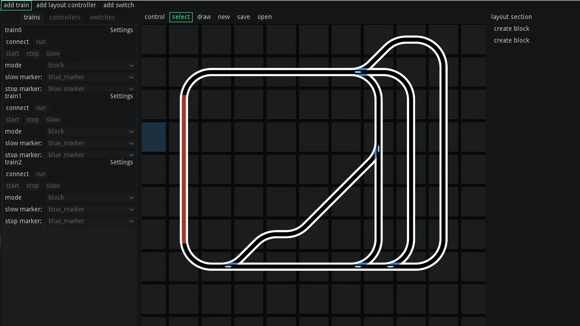Toggle the select mode
The height and width of the screenshot is (326, 580).
coord(181,17)
